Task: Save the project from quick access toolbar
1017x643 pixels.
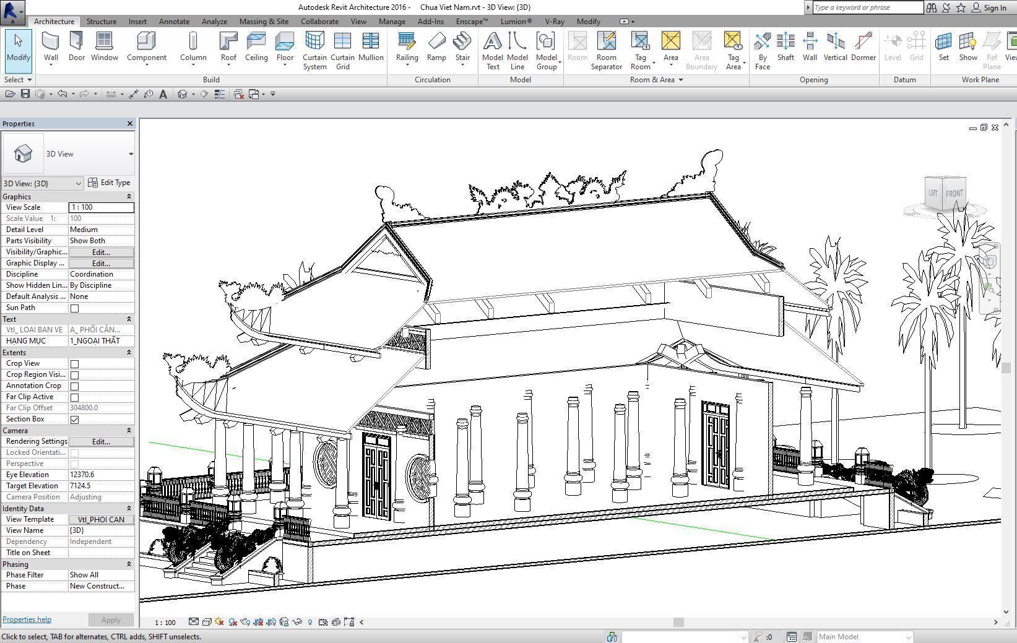Action: [x=25, y=94]
